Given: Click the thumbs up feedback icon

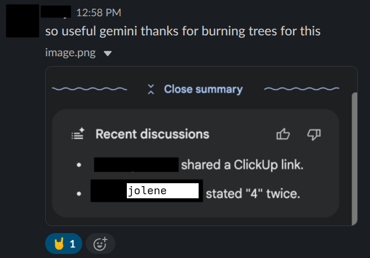Looking at the screenshot, I should pyautogui.click(x=283, y=135).
